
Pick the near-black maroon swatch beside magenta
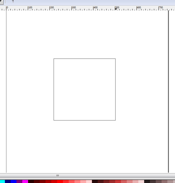pyautogui.click(x=31, y=181)
